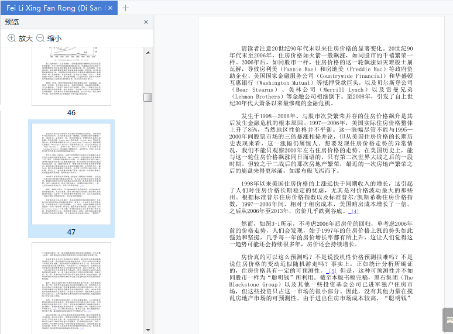Click the 缩小 zoom-out magnifier icon
Image resolution: width=453 pixels, height=334 pixels.
[40, 38]
